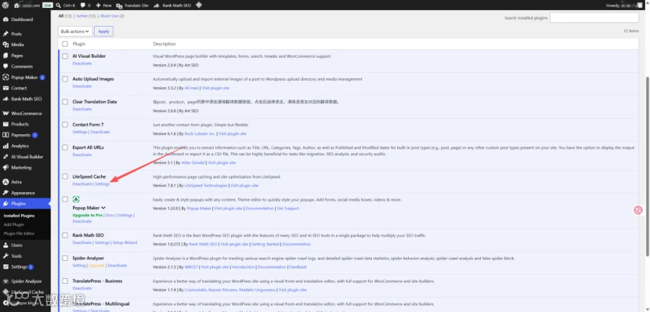The height and width of the screenshot is (312, 650).
Task: Open Add Plugin submenu item
Action: click(x=14, y=225)
